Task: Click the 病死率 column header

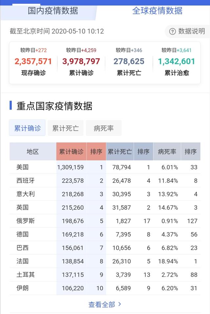Action: tap(167, 152)
